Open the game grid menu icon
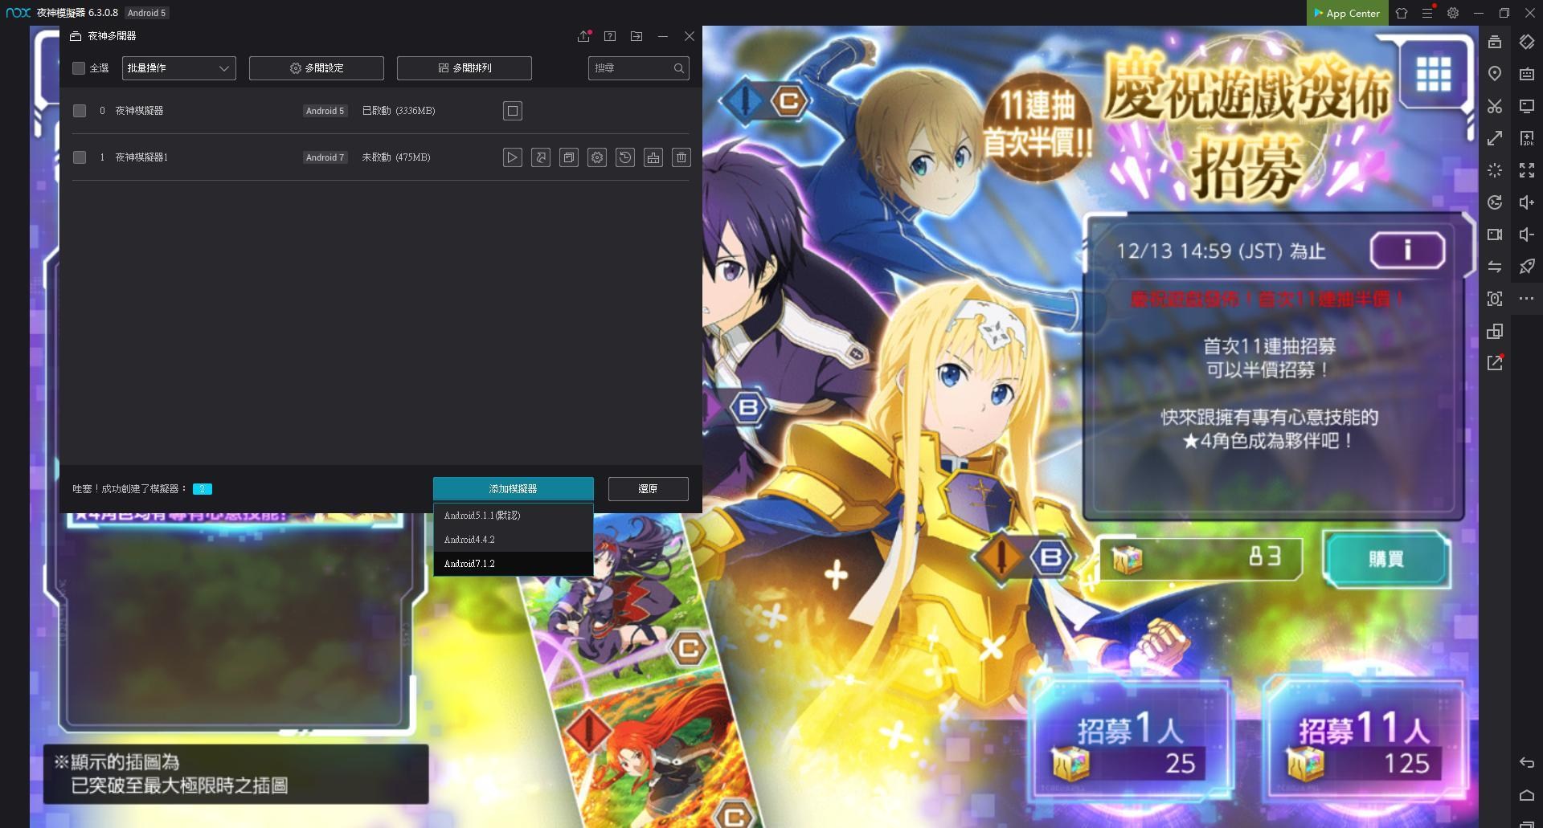Screen dimensions: 1543x828 click(1433, 75)
